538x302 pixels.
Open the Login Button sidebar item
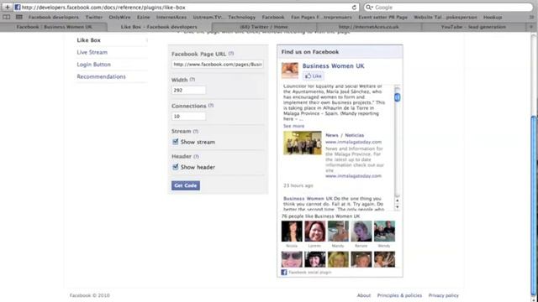pos(93,65)
